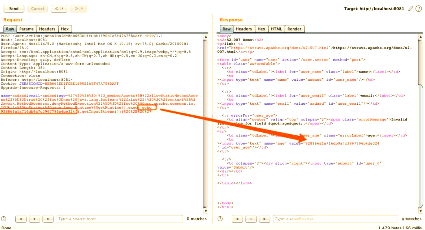Click the Cookie JSESSIONID header line
The width and height of the screenshot is (425, 230).
click(x=60, y=84)
